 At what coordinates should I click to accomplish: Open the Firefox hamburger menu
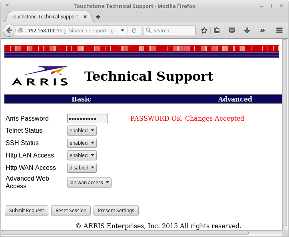(x=279, y=30)
